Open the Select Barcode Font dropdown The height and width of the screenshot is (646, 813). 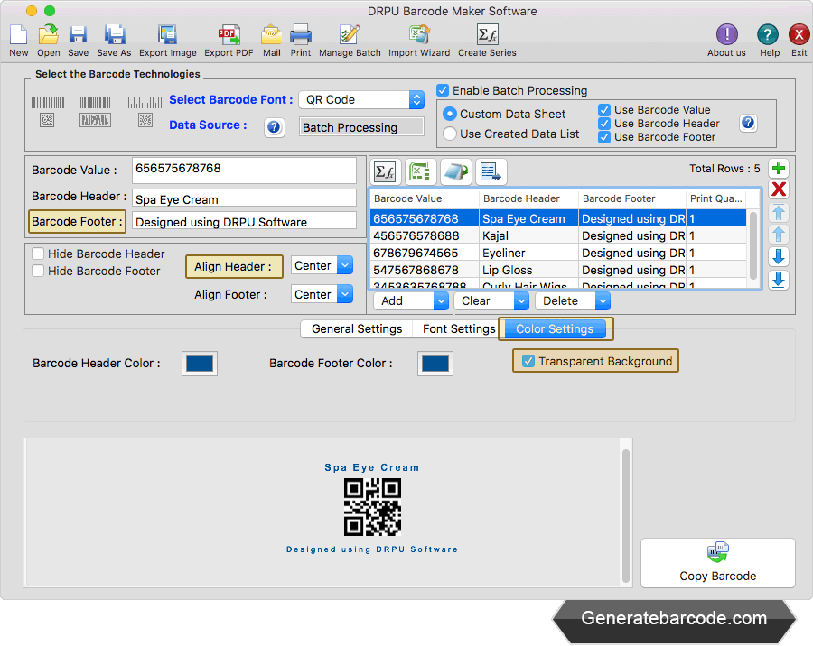coord(361,100)
